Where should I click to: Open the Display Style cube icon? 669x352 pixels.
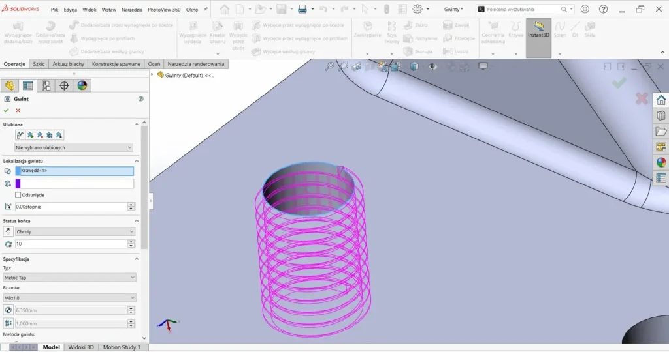[414, 66]
